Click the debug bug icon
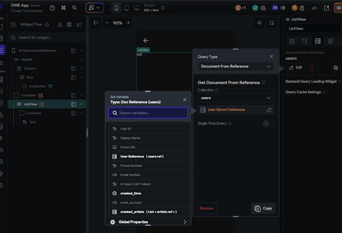 [302, 8]
